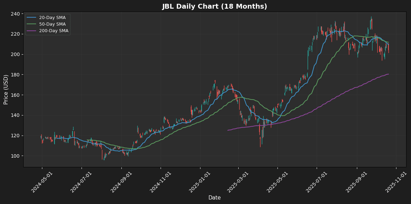Select the 20-Day SMA legend label
Viewport: 411px width, 204px height.
(55, 18)
